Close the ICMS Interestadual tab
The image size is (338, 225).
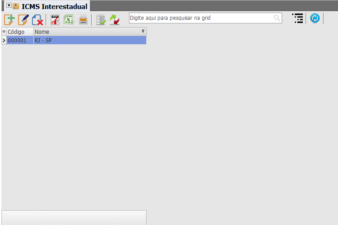(x=9, y=5)
